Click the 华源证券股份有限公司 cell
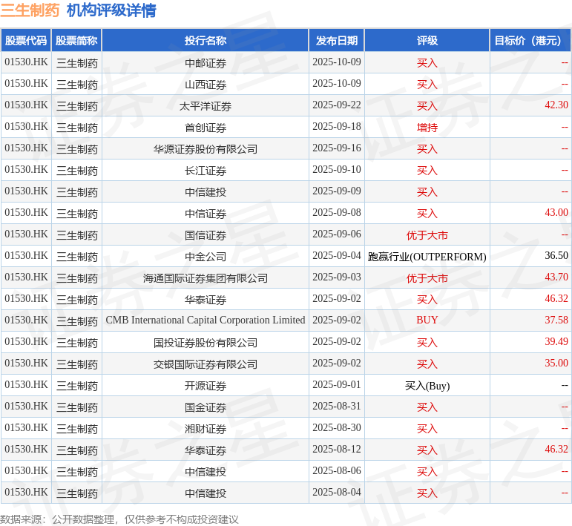The height and width of the screenshot is (526, 572). pos(206,149)
